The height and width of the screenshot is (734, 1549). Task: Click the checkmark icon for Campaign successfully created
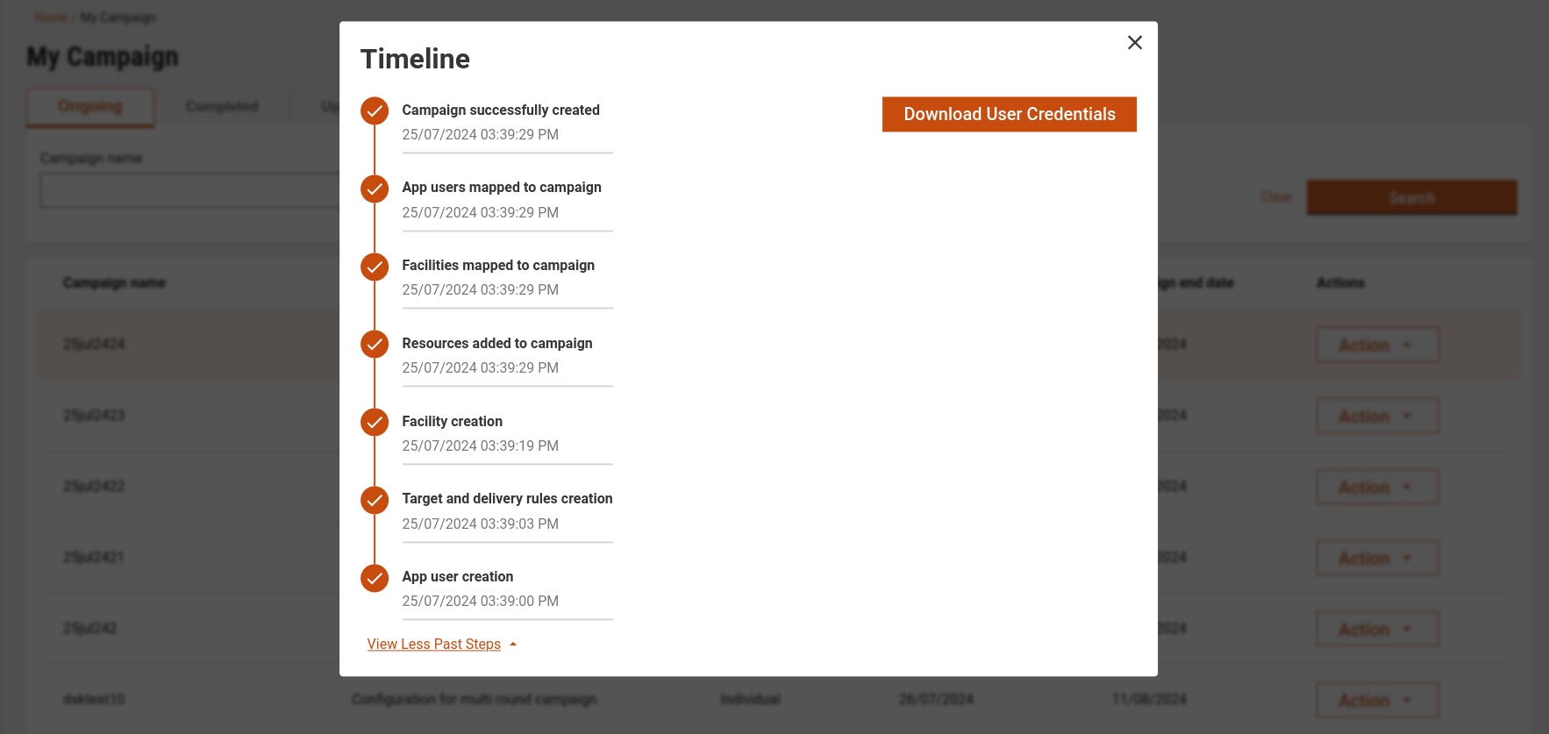coord(375,111)
